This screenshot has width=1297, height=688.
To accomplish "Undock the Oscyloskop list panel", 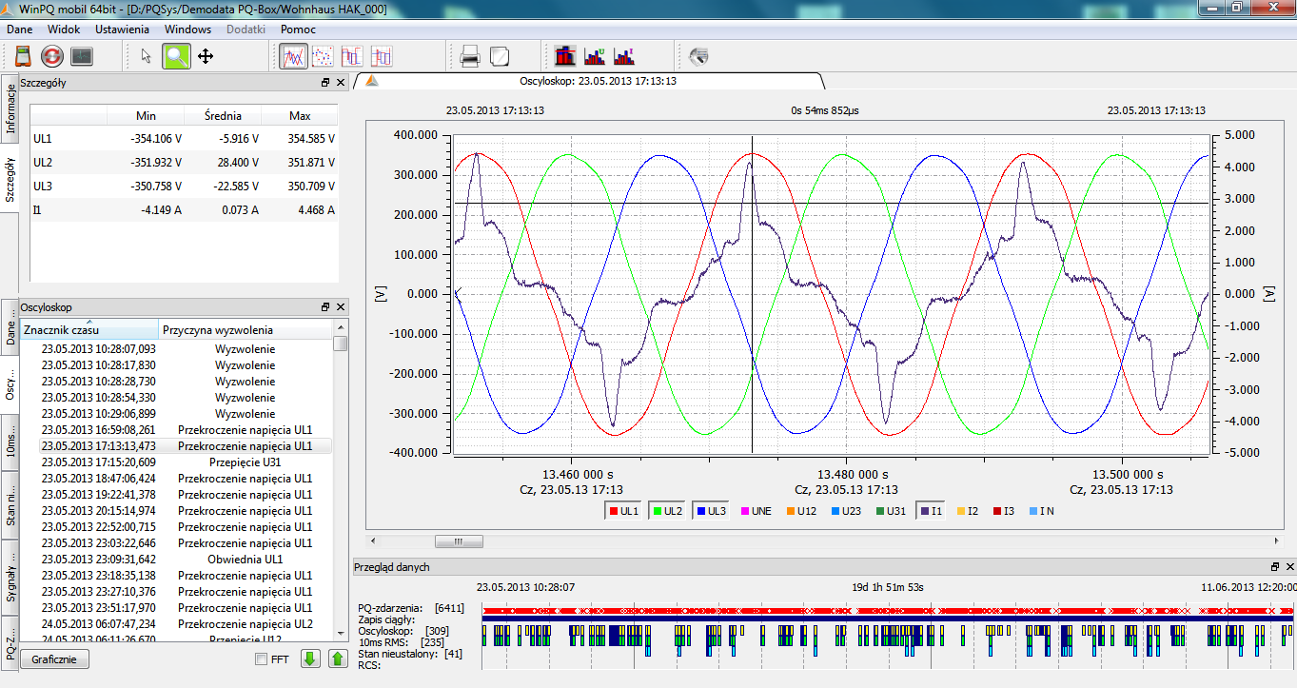I will (x=325, y=307).
